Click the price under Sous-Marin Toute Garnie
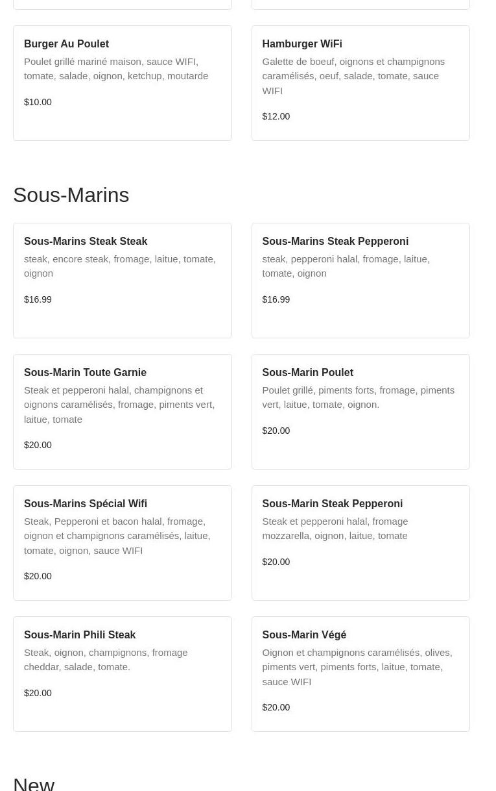This screenshot has width=496, height=791. [38, 445]
